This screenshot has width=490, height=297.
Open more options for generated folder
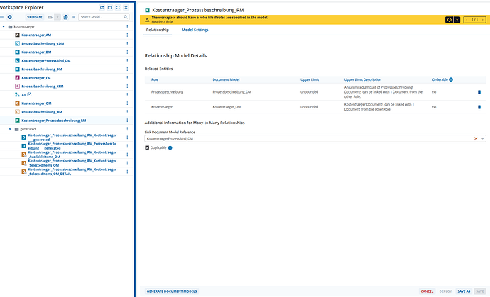tap(127, 129)
